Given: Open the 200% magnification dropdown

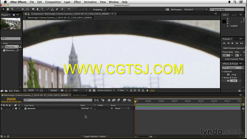Looking at the screenshot, I should [x=33, y=91].
